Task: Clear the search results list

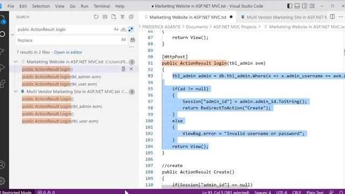Action: (105, 17)
